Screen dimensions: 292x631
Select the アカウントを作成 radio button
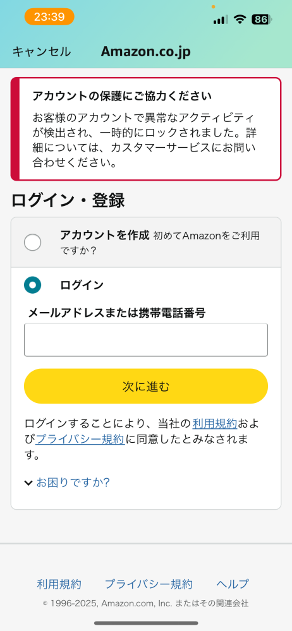[x=33, y=243]
